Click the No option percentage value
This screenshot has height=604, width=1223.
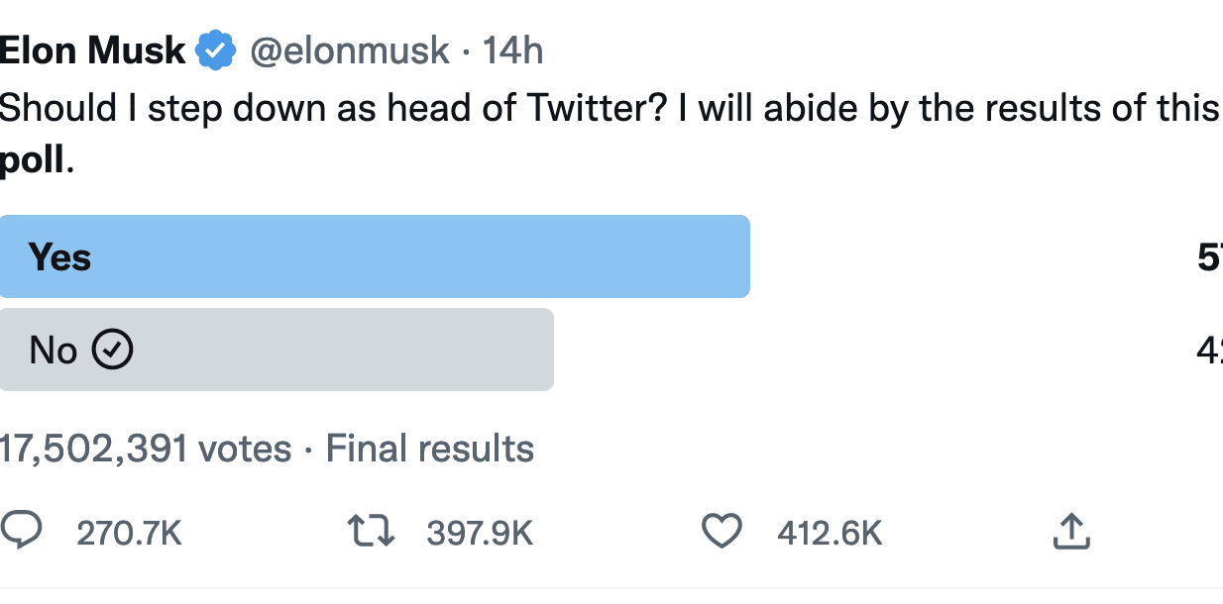point(1211,351)
